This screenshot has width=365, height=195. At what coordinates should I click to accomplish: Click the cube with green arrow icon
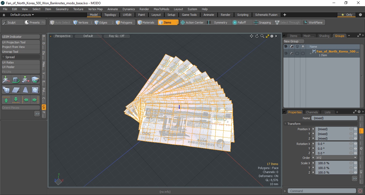[x=35, y=80]
